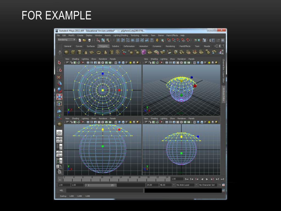The width and height of the screenshot is (281, 211).
Task: Click the range slider bar labeled 1 to 24
Action: coord(100,185)
